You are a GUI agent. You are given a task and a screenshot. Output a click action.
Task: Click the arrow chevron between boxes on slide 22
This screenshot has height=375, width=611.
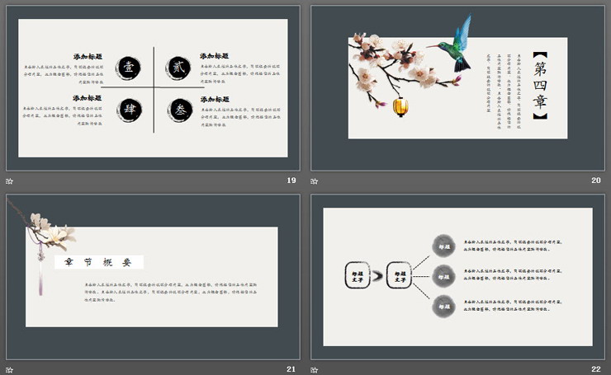pyautogui.click(x=377, y=275)
